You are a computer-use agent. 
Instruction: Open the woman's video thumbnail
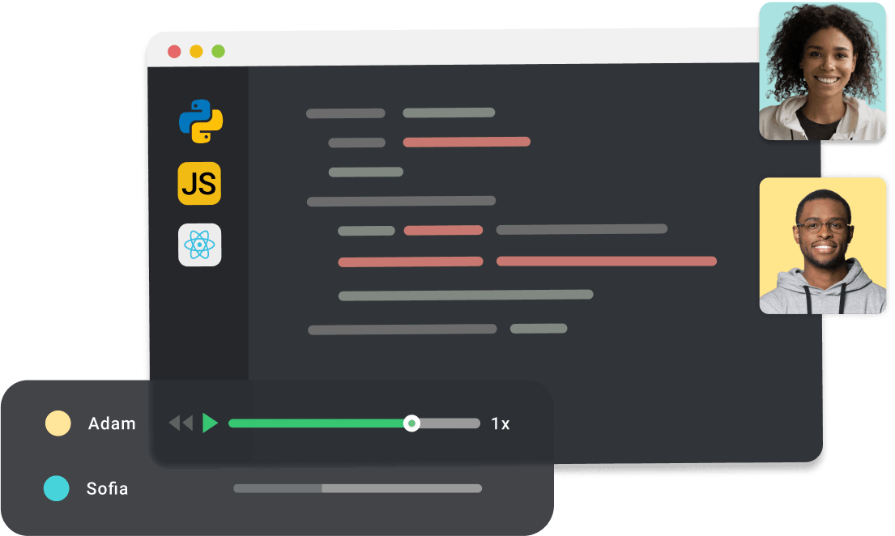(822, 70)
